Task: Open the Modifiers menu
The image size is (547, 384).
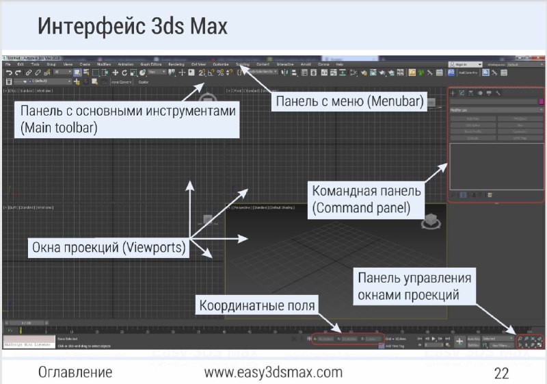Action: coord(104,64)
